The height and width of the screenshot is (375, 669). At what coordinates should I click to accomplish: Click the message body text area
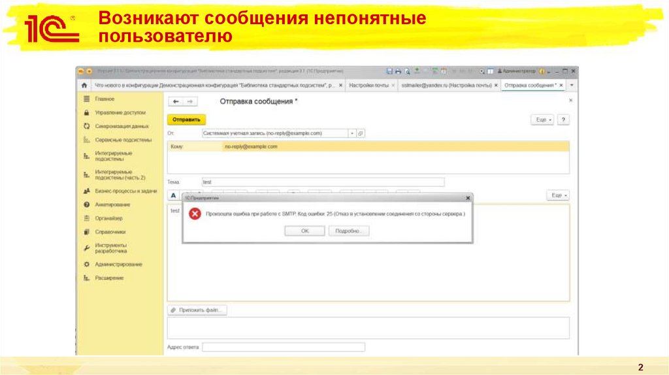coord(368,273)
